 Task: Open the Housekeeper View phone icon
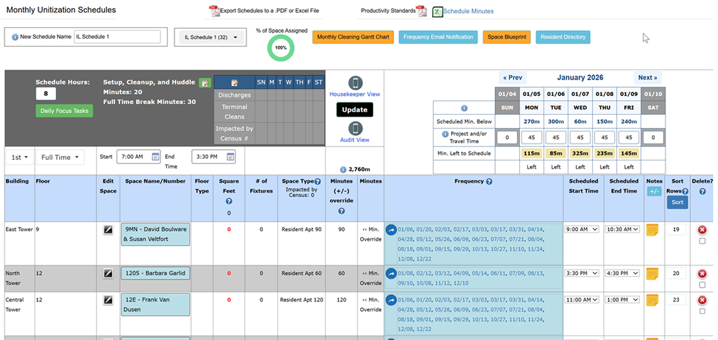point(355,83)
